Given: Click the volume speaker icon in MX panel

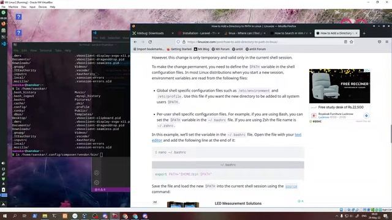Looking at the screenshot, I should 3,163.
